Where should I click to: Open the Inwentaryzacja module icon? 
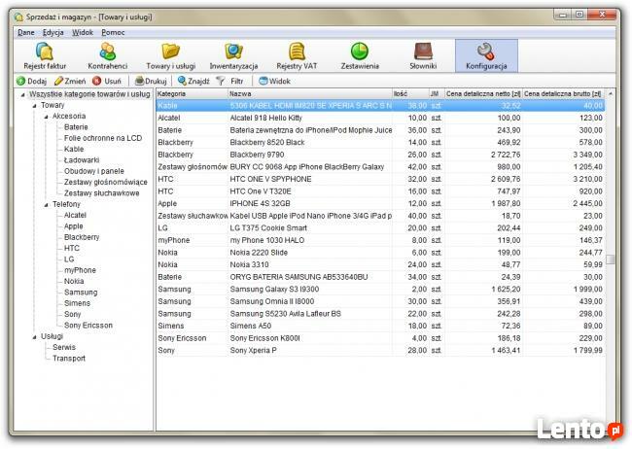[x=233, y=55]
